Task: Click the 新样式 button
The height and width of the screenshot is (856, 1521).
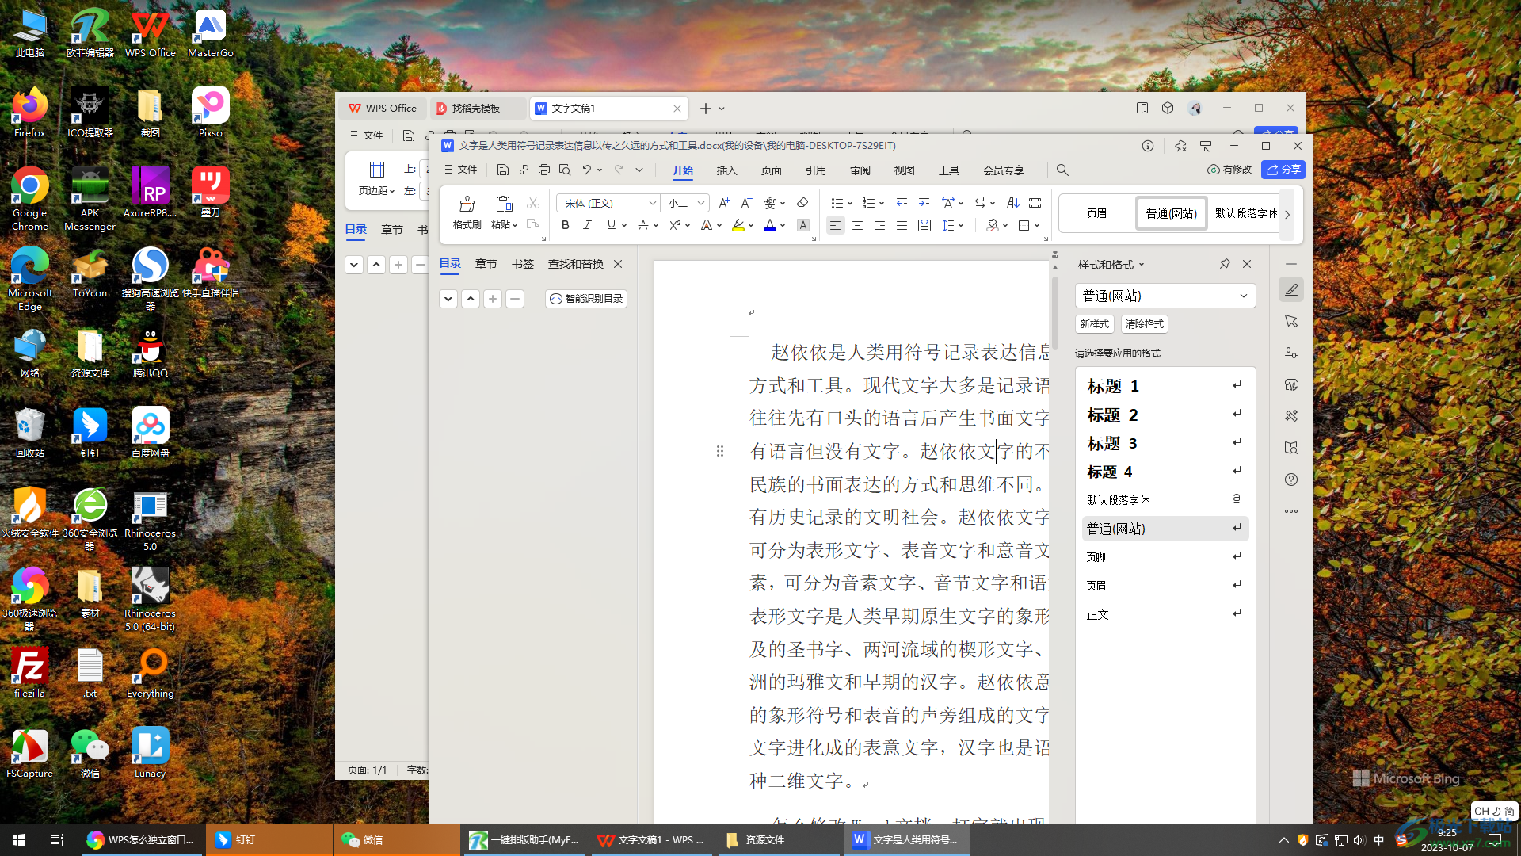Action: [x=1095, y=324]
